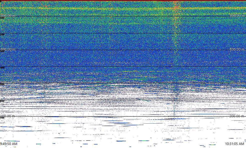
Task: Click the 700 scale tick label
Action: click(2, 118)
